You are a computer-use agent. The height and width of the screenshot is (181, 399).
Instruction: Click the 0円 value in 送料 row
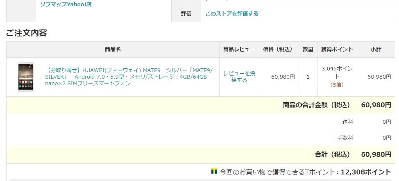pos(387,122)
